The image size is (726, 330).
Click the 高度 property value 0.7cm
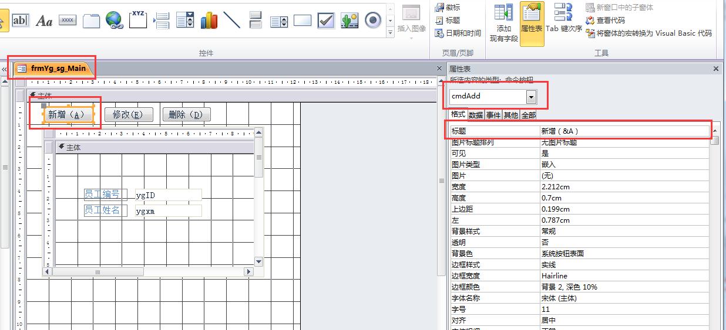tap(624, 198)
